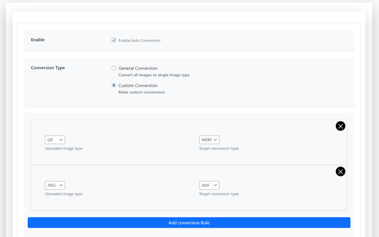Click the Enable settings row label
The height and width of the screenshot is (237, 379).
coord(37,40)
